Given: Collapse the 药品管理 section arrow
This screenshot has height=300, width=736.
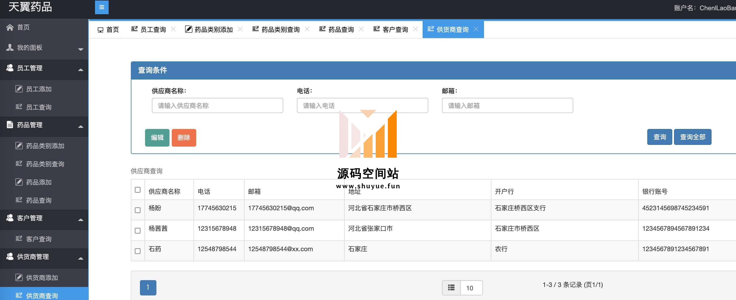Looking at the screenshot, I should (x=81, y=126).
